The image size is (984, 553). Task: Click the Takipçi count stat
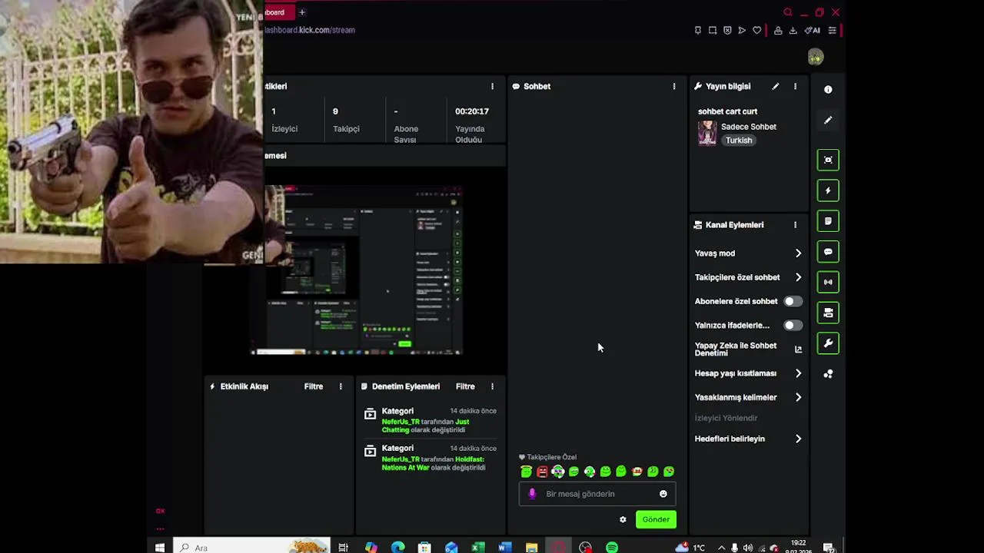coord(346,120)
